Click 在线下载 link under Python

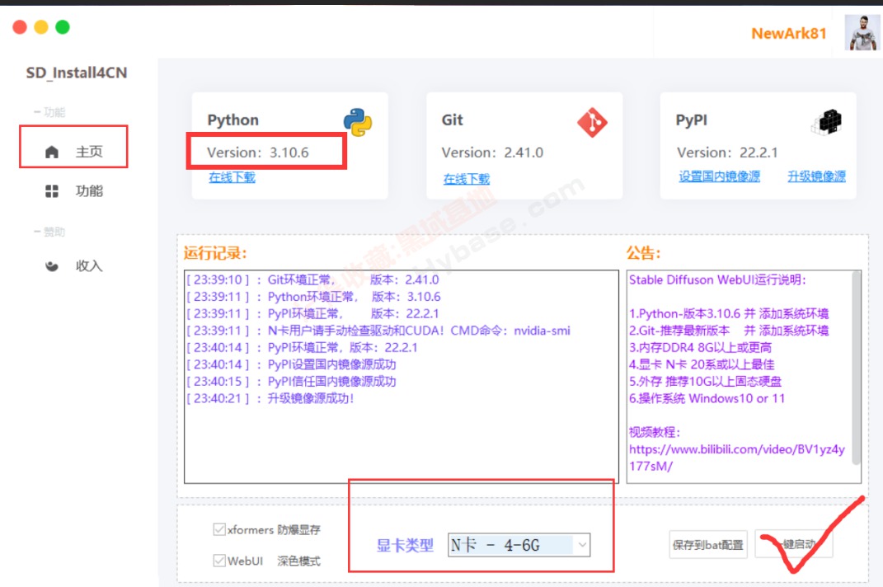232,177
